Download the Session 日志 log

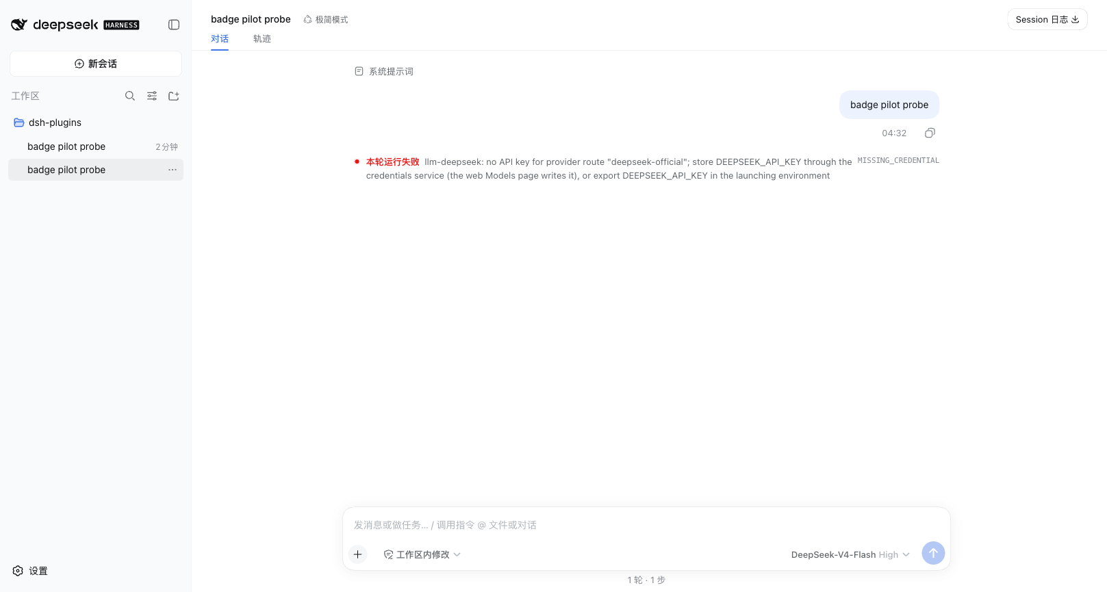tap(1047, 19)
